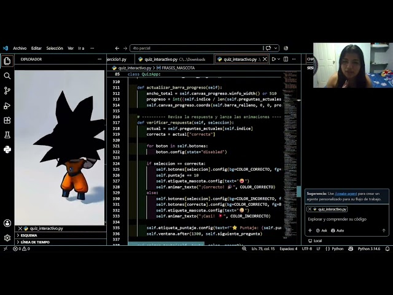Image resolution: width=393 pixels, height=295 pixels.
Task: Add context with the plus icon in chat
Action: coord(310,230)
